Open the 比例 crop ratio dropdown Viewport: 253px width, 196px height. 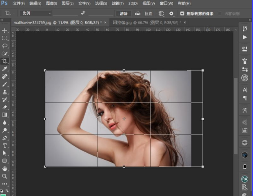click(x=36, y=13)
